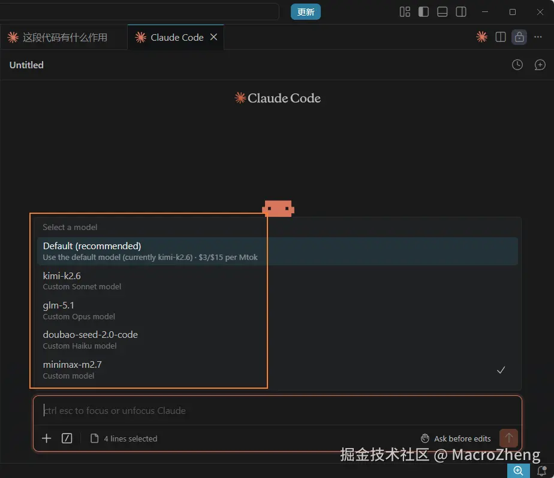
Task: Focus the Claude prompt input field
Action: click(278, 410)
